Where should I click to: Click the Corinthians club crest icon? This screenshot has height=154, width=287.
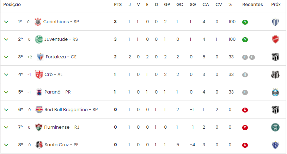(38, 22)
